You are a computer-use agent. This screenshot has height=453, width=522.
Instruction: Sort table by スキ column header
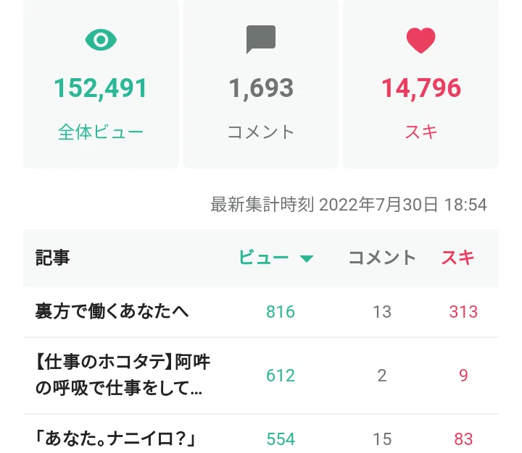457,258
